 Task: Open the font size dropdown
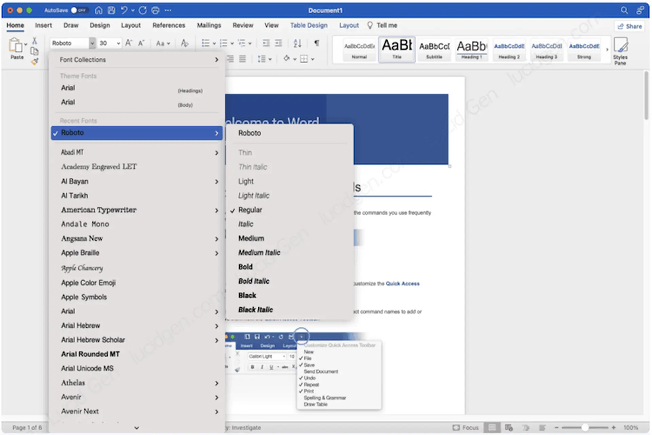click(x=118, y=43)
